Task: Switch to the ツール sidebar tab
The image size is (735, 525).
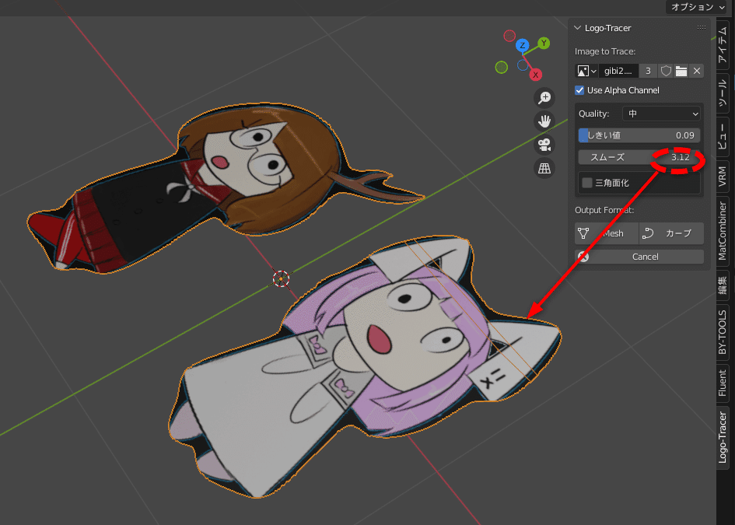Action: point(723,93)
